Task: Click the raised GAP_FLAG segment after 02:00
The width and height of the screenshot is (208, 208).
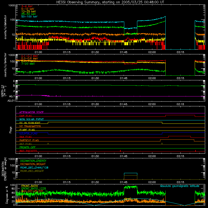Action: coord(180,115)
